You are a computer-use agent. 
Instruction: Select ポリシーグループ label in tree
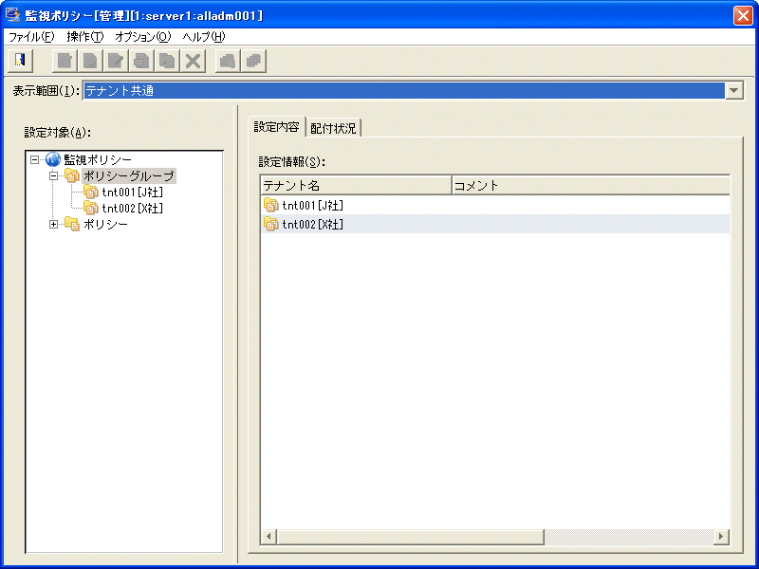(x=129, y=175)
